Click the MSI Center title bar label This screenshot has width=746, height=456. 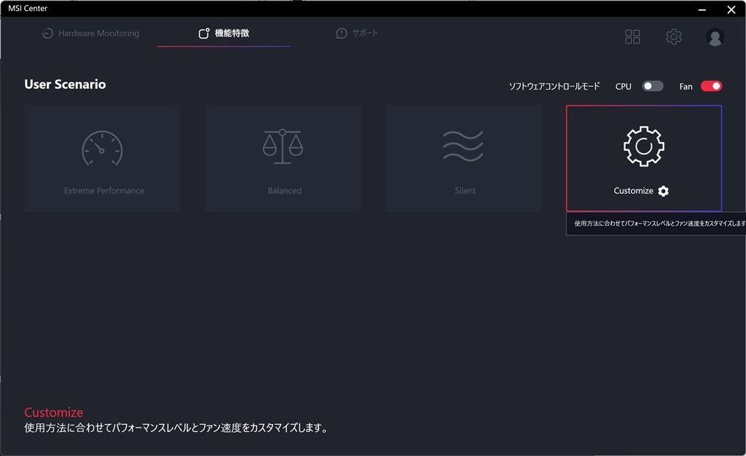coord(28,8)
